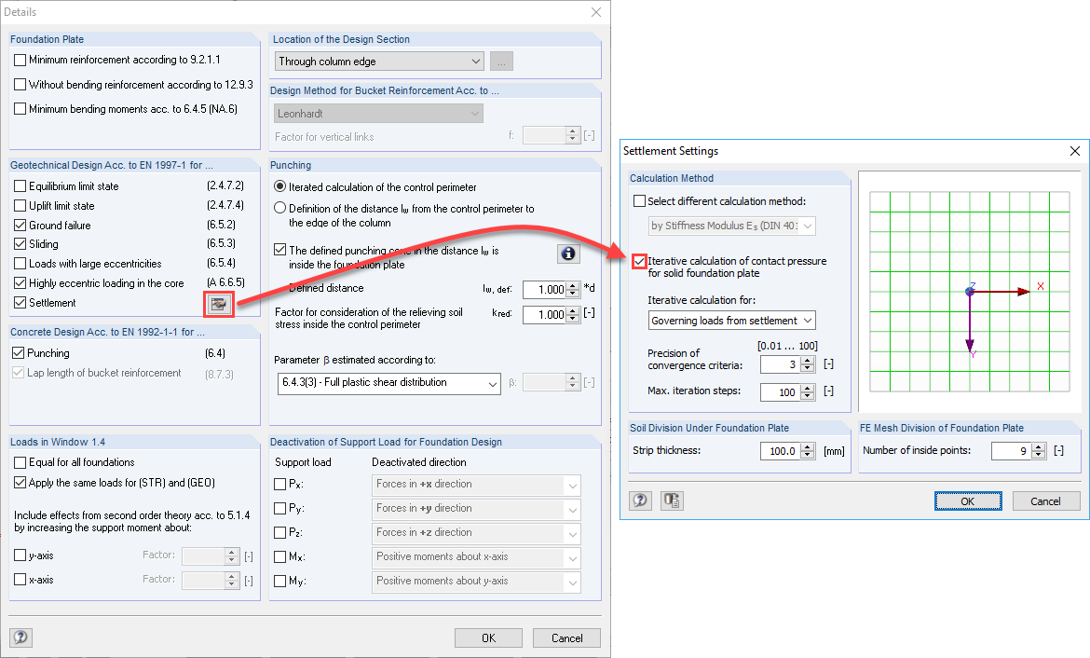Enable Equilibrium limit state check
Image resolution: width=1090 pixels, height=658 pixels.
pyautogui.click(x=20, y=186)
